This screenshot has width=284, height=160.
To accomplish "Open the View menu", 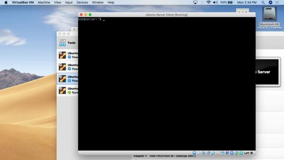I will pyautogui.click(x=58, y=2).
